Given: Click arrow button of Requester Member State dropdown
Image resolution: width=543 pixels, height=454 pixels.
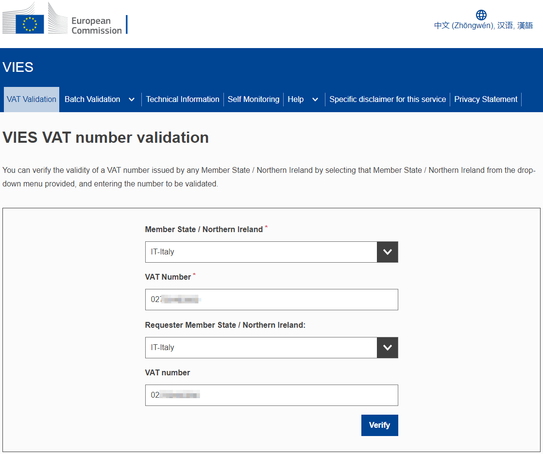Looking at the screenshot, I should 388,348.
